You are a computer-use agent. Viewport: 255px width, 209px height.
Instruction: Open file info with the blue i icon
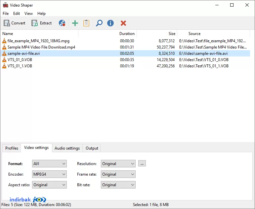[110, 23]
